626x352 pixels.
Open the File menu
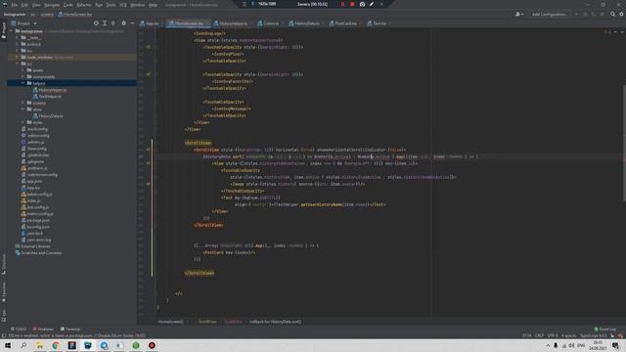click(x=15, y=5)
